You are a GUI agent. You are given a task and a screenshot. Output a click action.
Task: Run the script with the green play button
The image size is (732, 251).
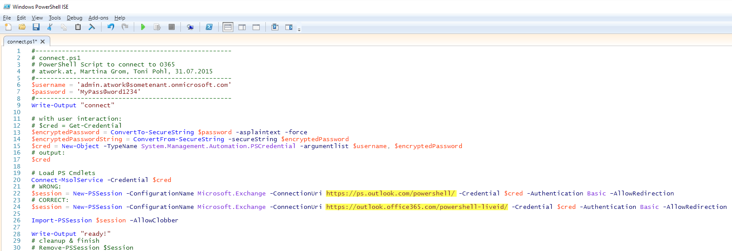(x=143, y=27)
